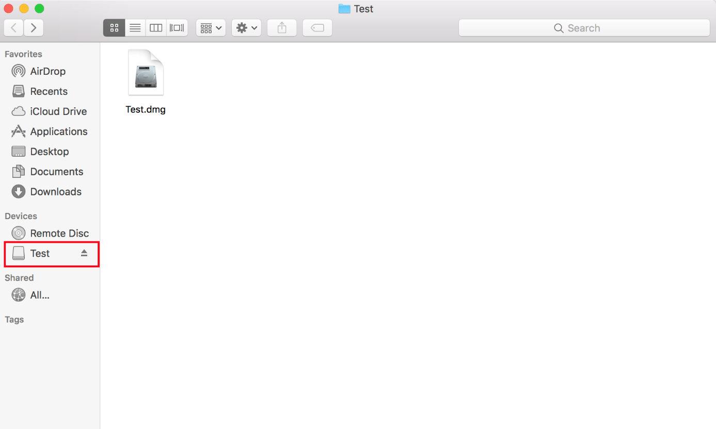The image size is (716, 429).
Task: Click the Tags section header
Action: coord(14,320)
